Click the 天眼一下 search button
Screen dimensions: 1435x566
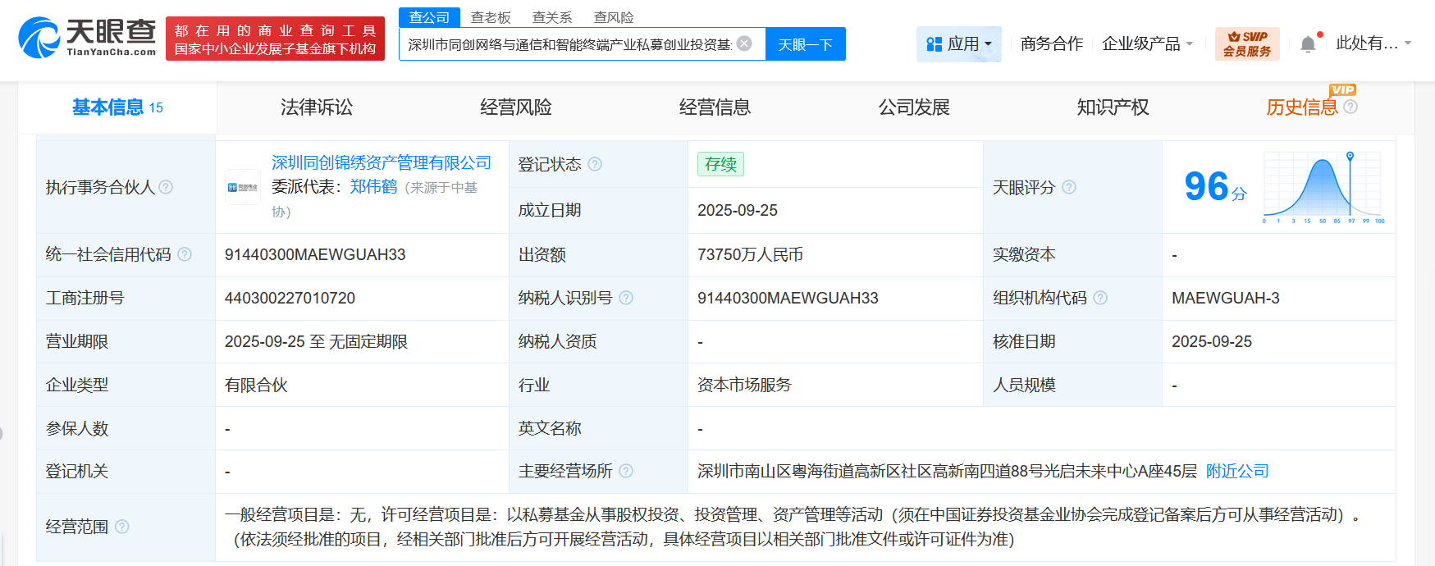click(x=805, y=44)
